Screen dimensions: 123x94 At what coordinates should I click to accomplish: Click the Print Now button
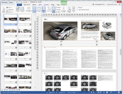(x=5, y=3)
